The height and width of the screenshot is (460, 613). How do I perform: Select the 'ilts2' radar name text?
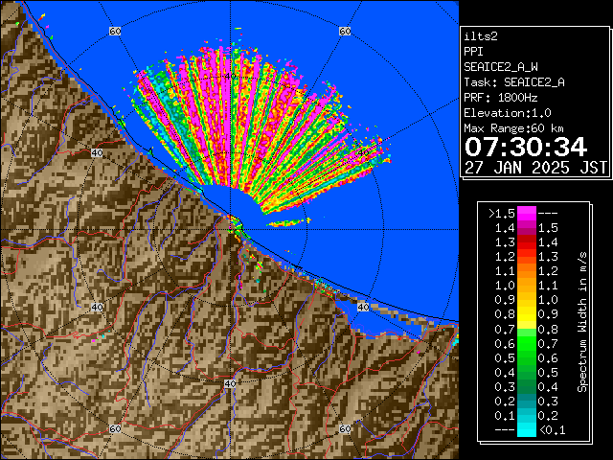[481, 36]
